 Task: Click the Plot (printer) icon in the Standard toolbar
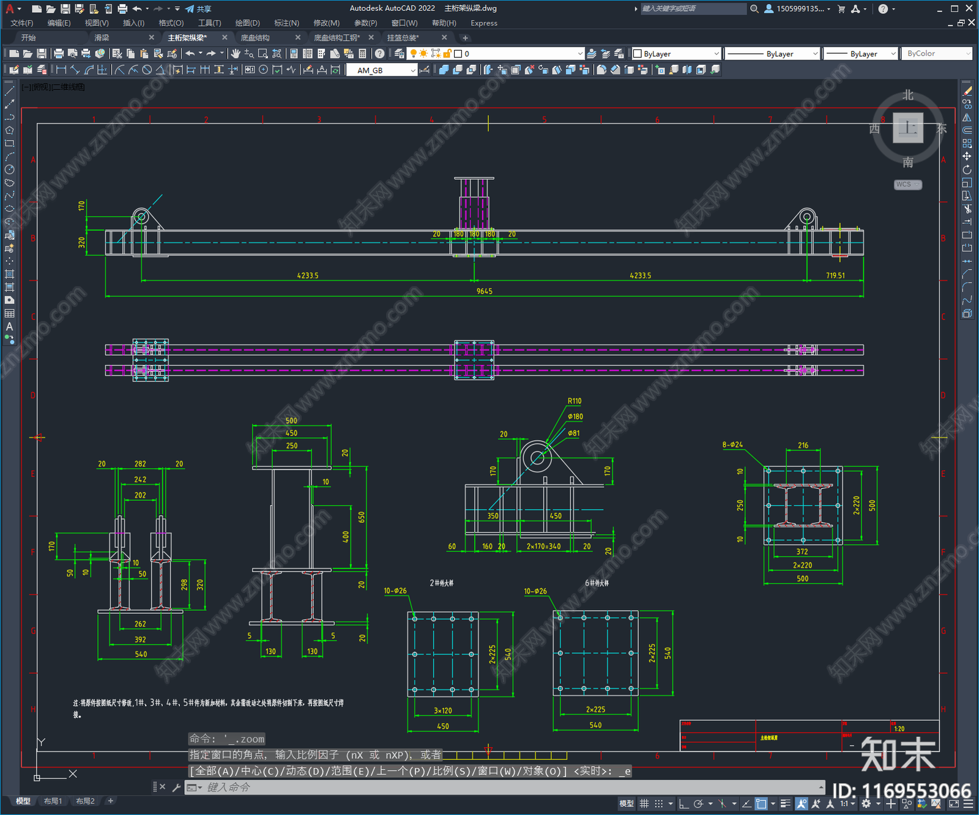59,54
